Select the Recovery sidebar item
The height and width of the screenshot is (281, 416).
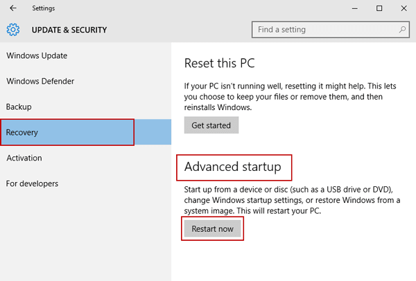pyautogui.click(x=22, y=132)
